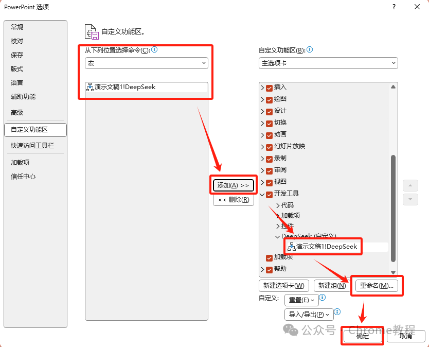The image size is (429, 347).
Task: Click the tab list vertical scrollbar thumb
Action: click(393, 209)
